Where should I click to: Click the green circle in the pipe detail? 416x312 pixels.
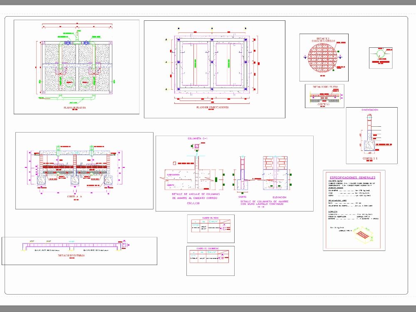pos(381,54)
